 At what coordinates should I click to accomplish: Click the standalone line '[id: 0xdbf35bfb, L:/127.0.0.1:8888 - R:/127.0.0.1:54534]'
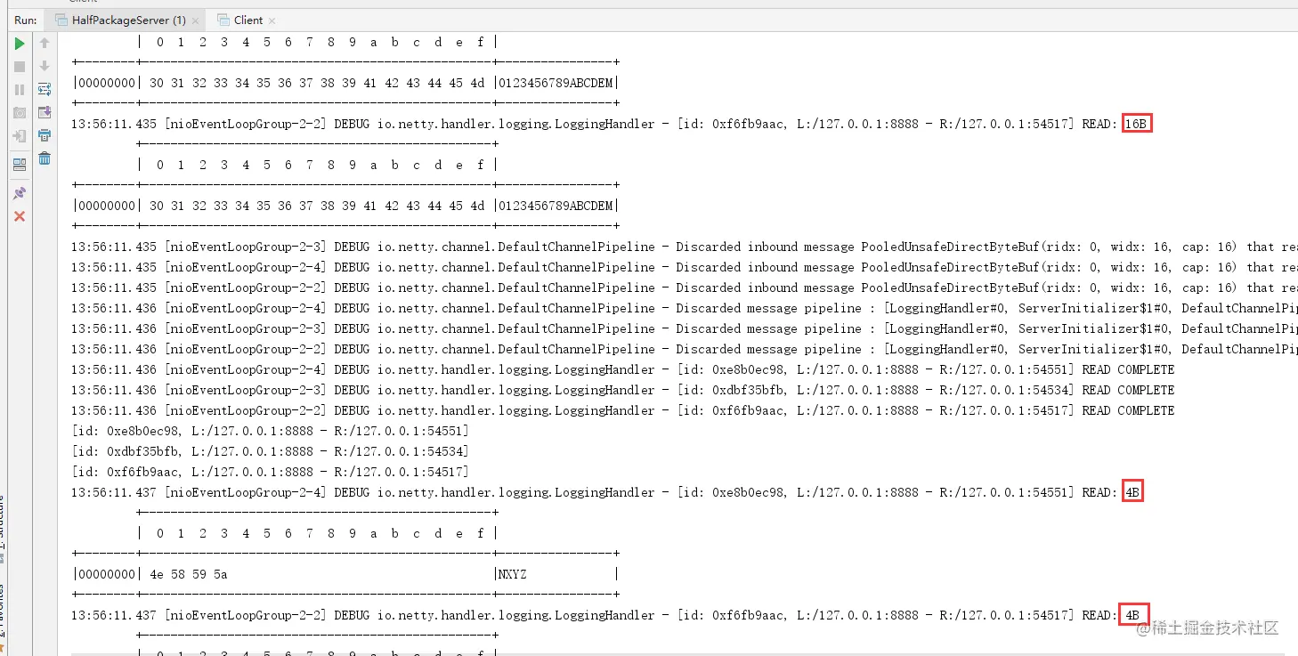pyautogui.click(x=270, y=451)
